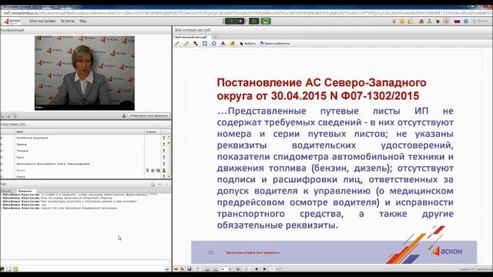The image size is (493, 277).
Task: Select participant Татьяна in the list
Action: pos(22,151)
